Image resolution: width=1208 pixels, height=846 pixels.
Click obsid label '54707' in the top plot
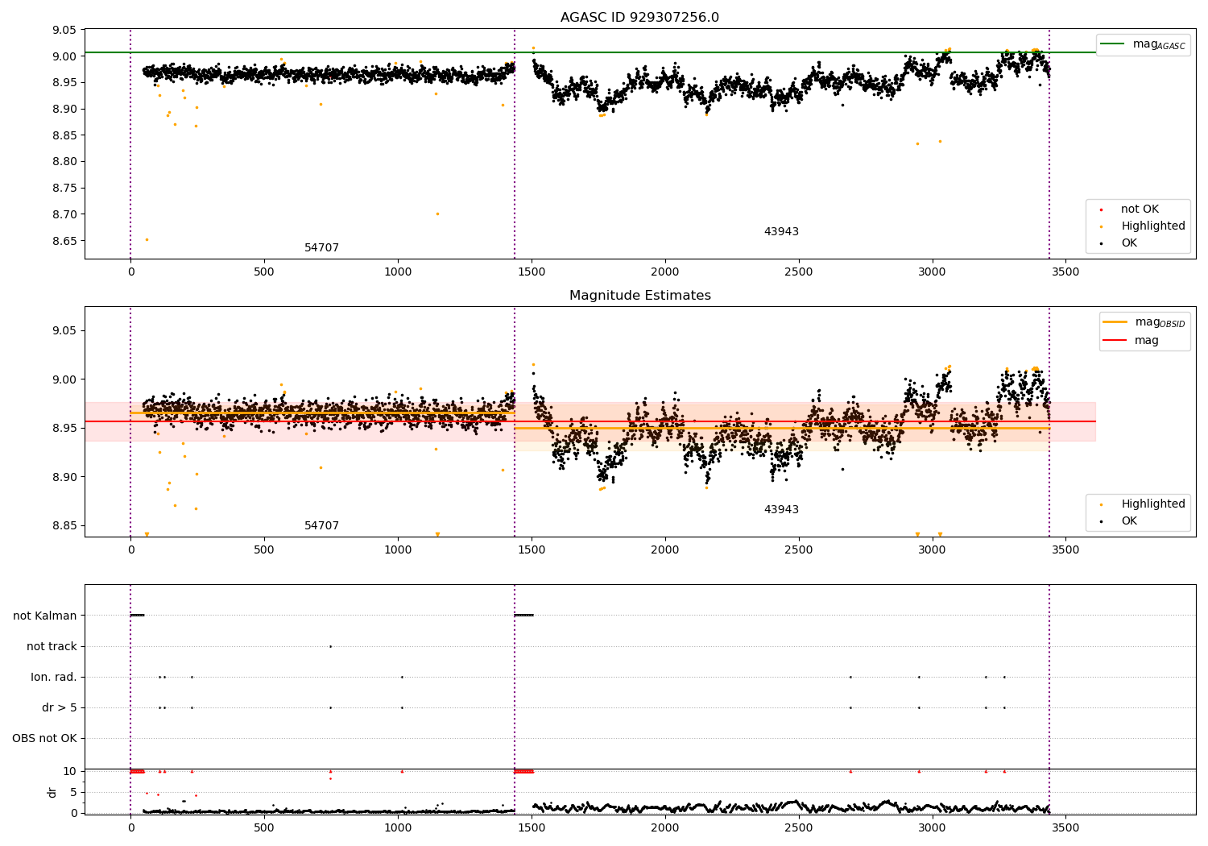[x=321, y=248]
